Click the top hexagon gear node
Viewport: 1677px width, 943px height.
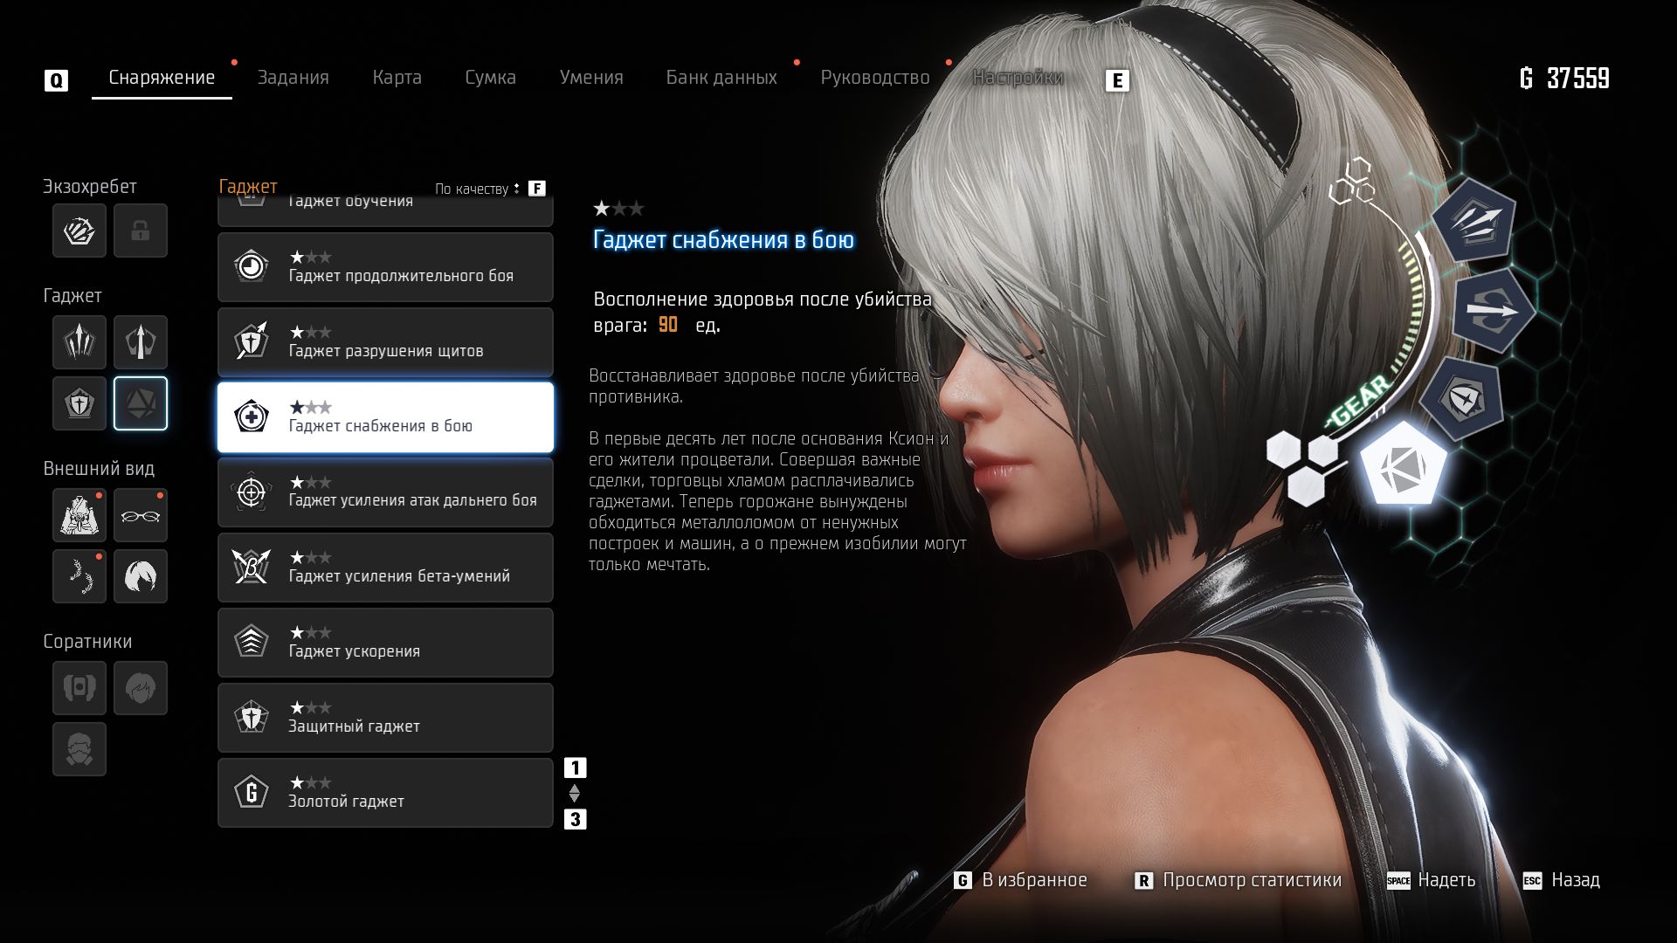[1473, 220]
